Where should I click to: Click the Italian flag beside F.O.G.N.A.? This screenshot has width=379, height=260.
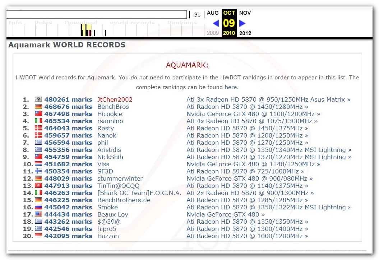coord(38,192)
